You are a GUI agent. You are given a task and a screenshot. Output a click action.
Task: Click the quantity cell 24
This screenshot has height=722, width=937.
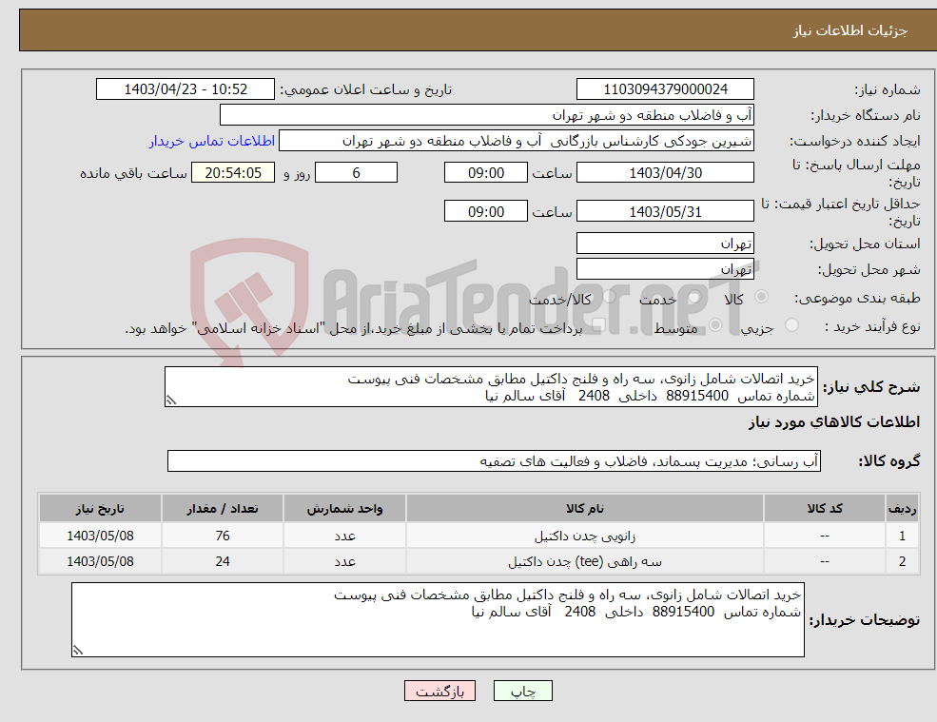coord(223,562)
